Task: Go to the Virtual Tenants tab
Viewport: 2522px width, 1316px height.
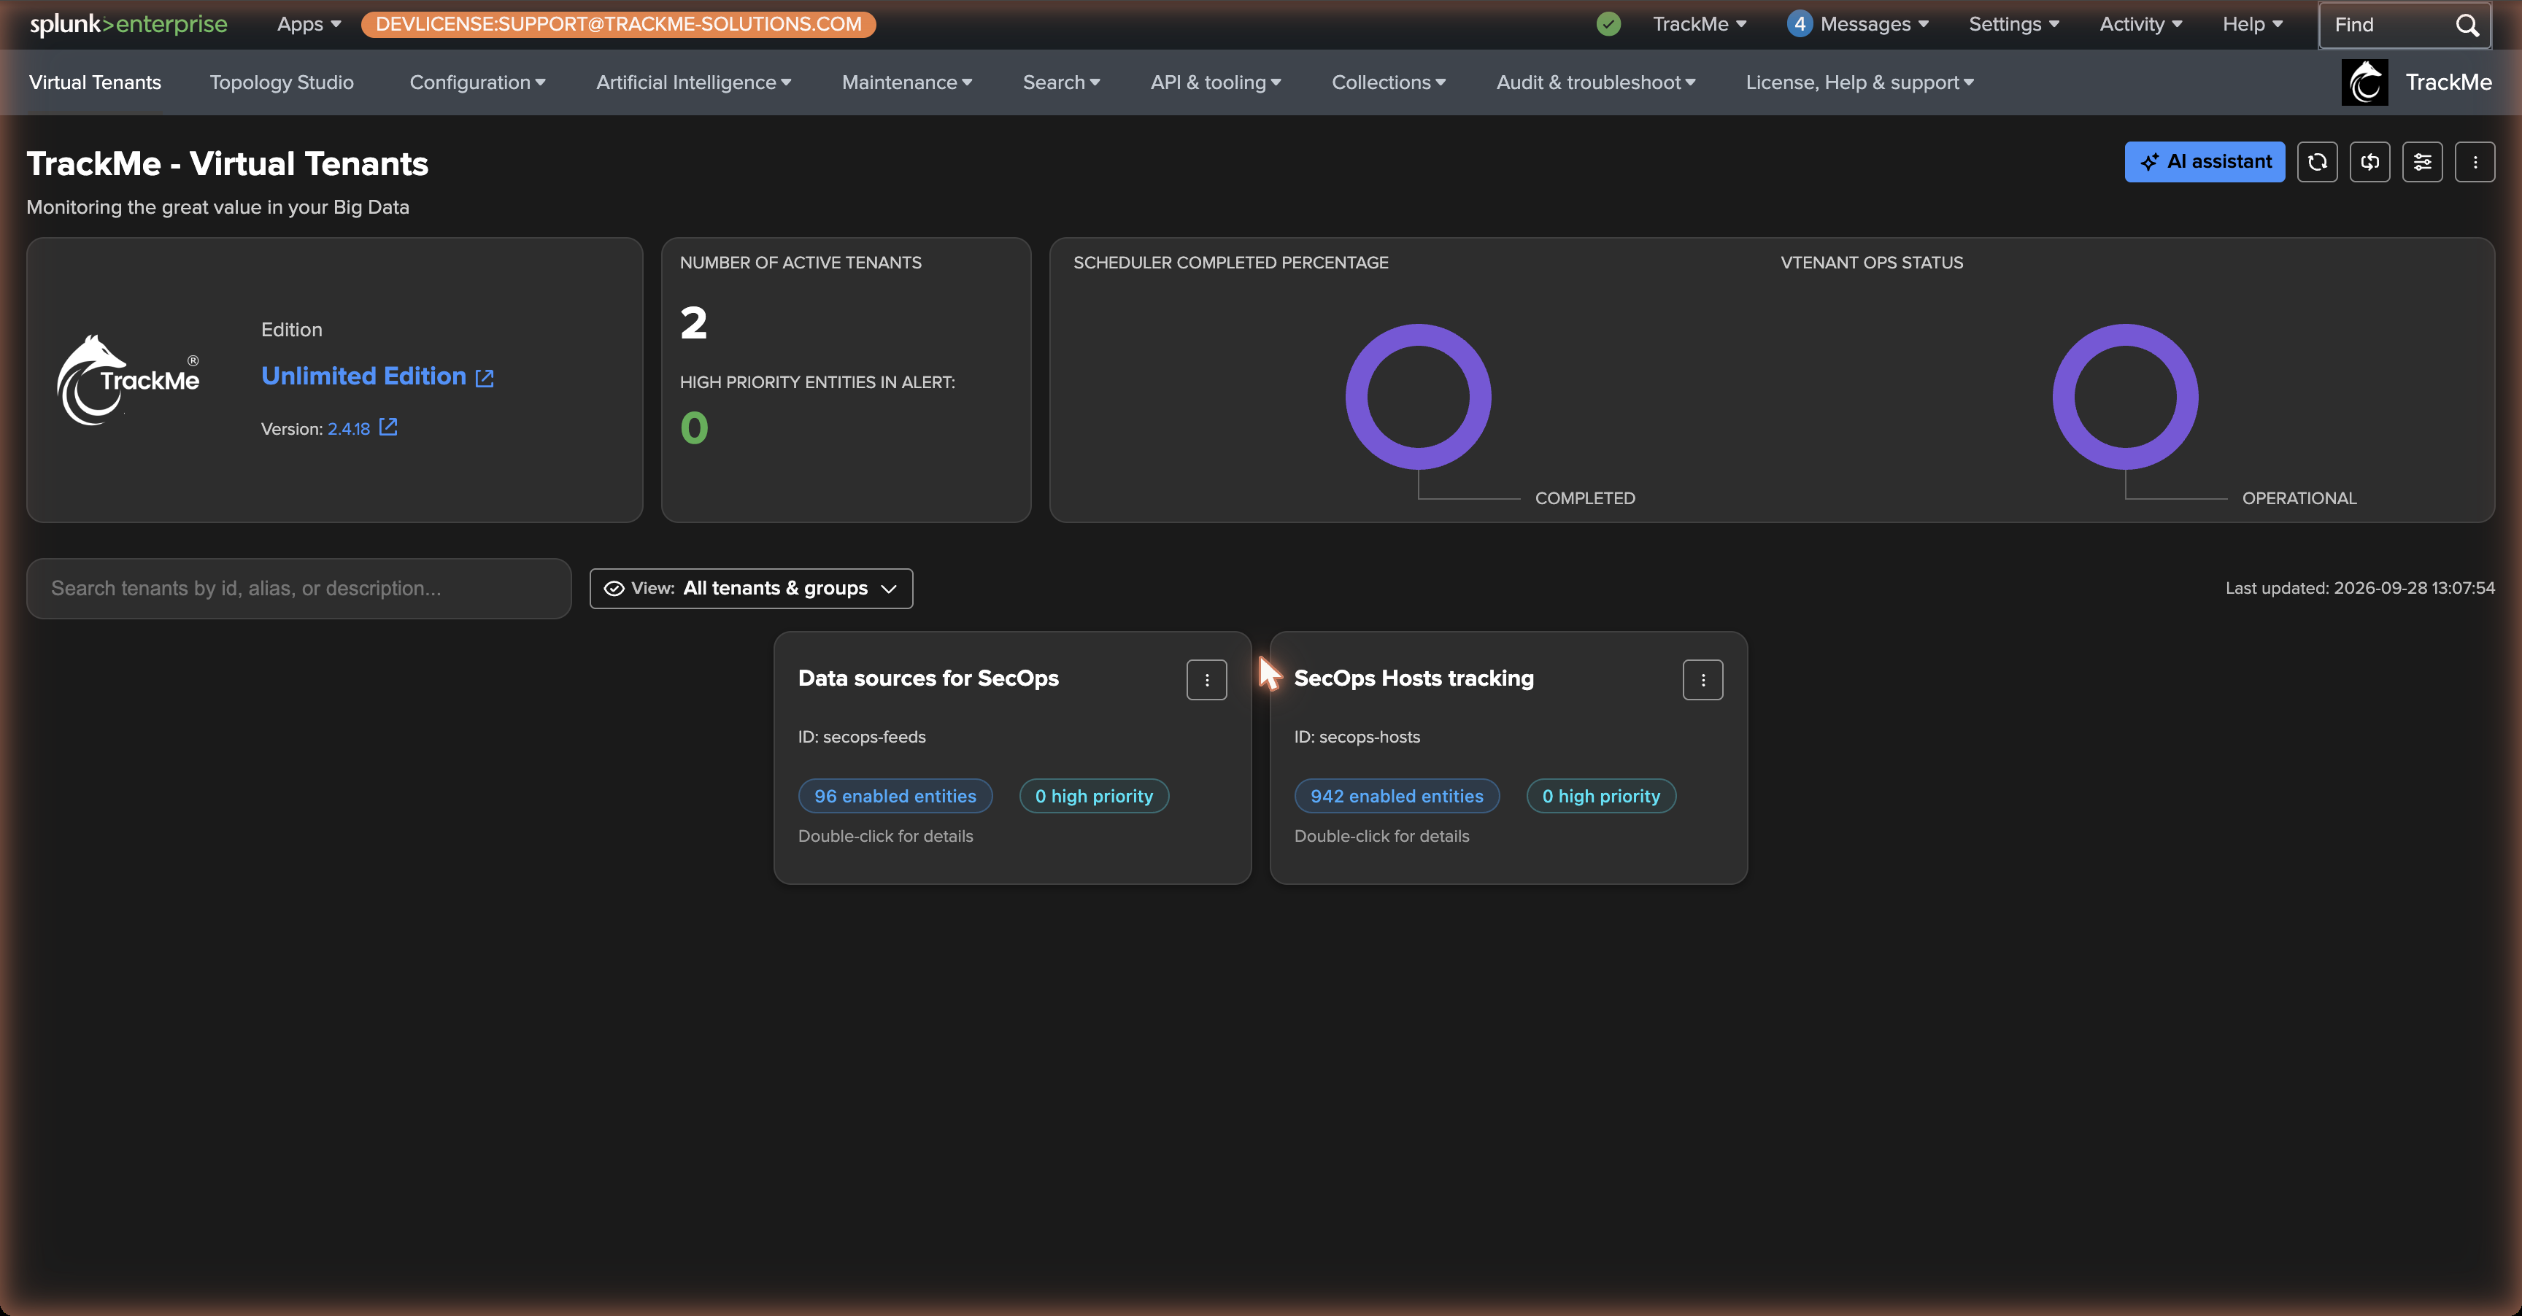Action: tap(95, 82)
